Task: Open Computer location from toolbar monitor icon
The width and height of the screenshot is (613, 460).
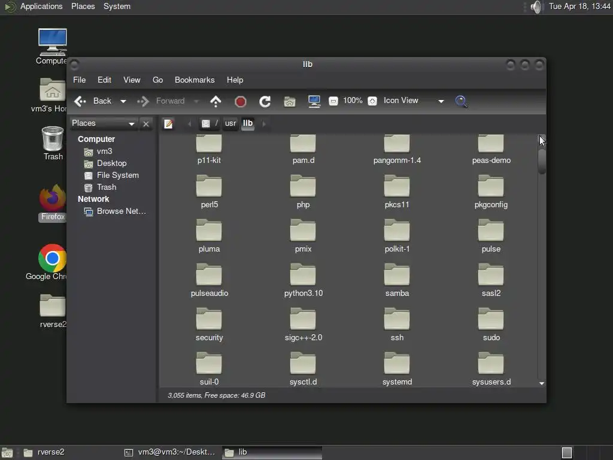Action: pos(314,101)
